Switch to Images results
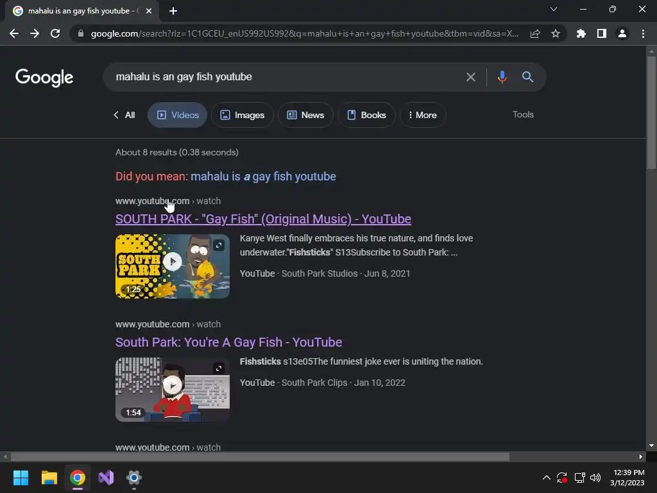The width and height of the screenshot is (657, 493). (242, 115)
